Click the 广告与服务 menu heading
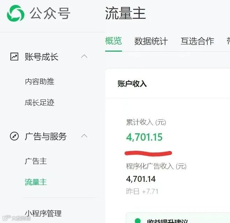This screenshot has height=223, width=230. pyautogui.click(x=46, y=136)
